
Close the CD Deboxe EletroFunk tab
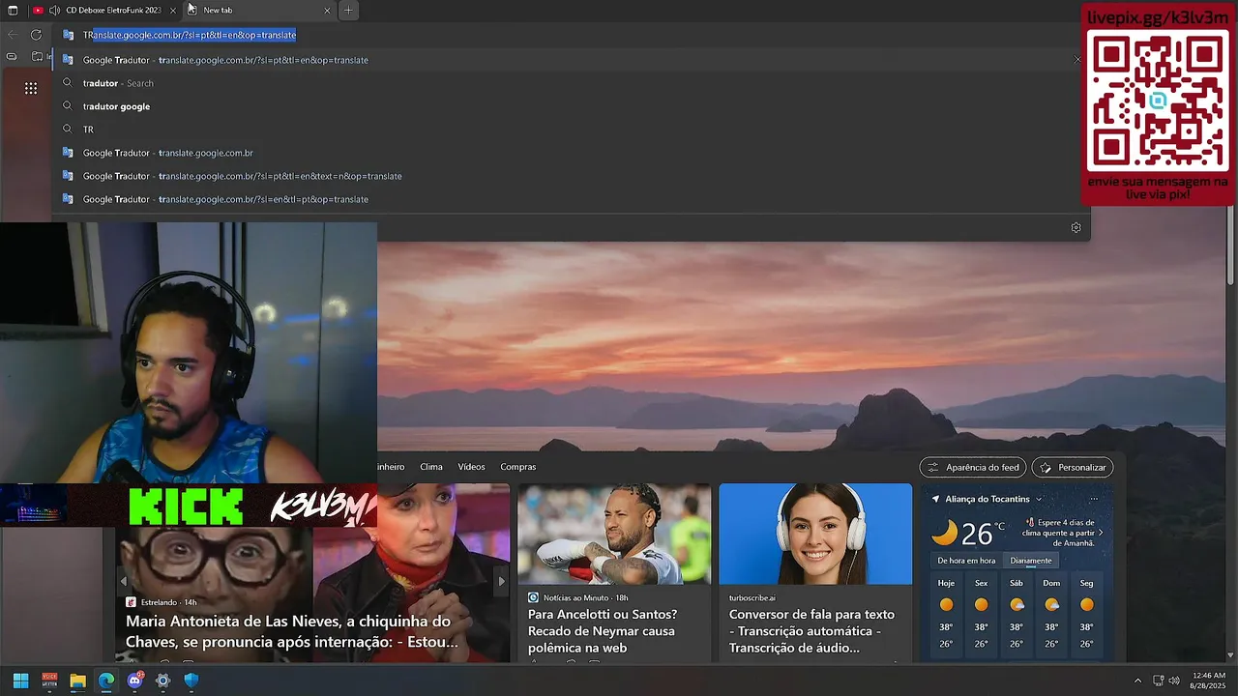173,10
